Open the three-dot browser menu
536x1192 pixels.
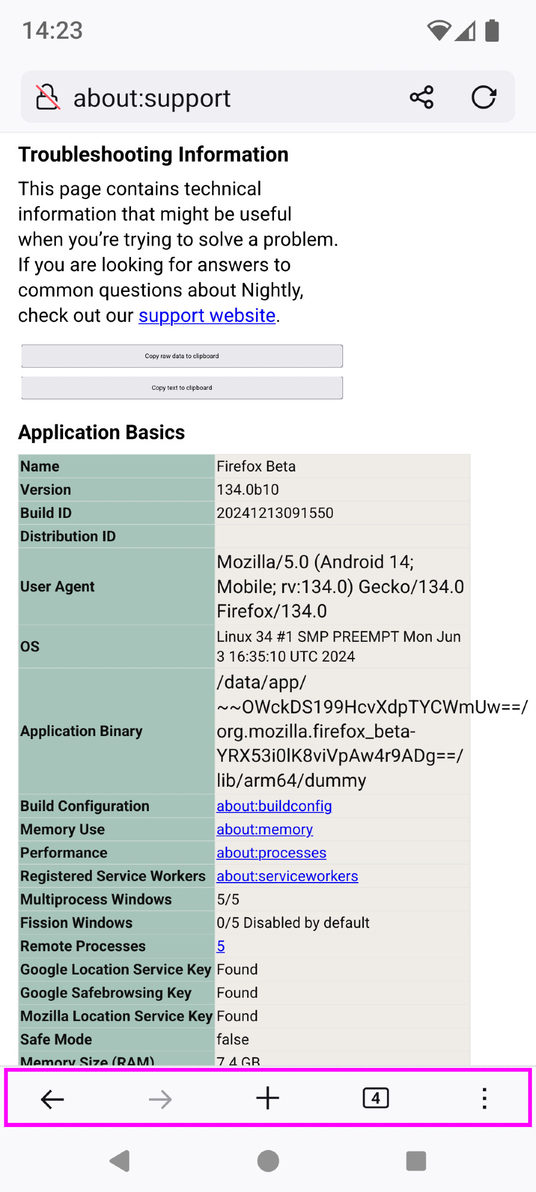484,1098
